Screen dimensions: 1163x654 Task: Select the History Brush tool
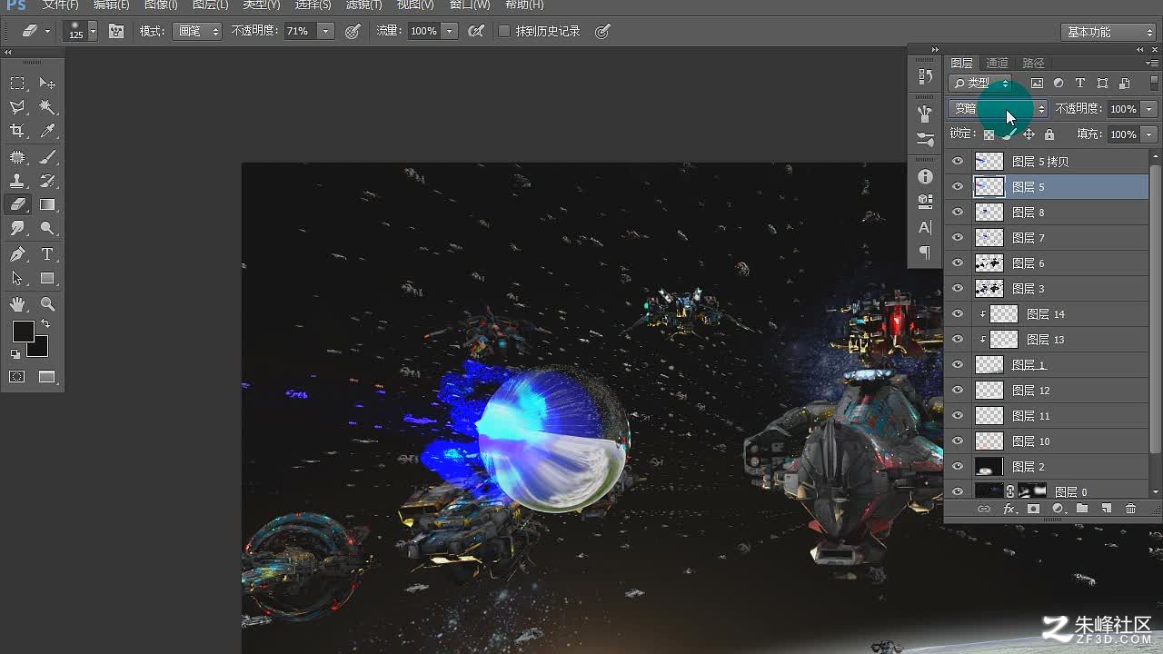(47, 181)
